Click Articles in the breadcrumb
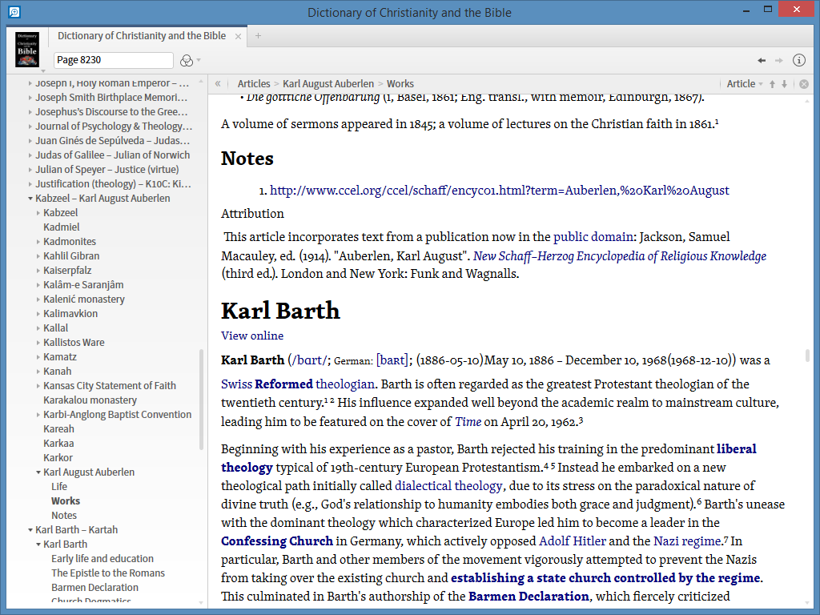Viewport: 820px width, 615px height. (x=254, y=83)
